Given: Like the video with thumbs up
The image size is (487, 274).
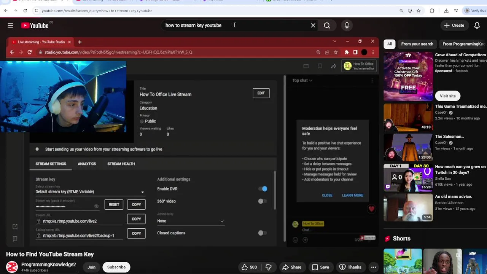Looking at the screenshot, I should coord(249,267).
